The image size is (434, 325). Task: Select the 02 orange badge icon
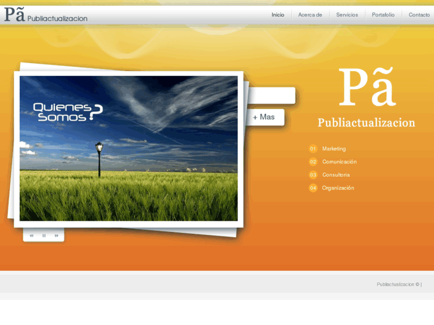click(313, 162)
